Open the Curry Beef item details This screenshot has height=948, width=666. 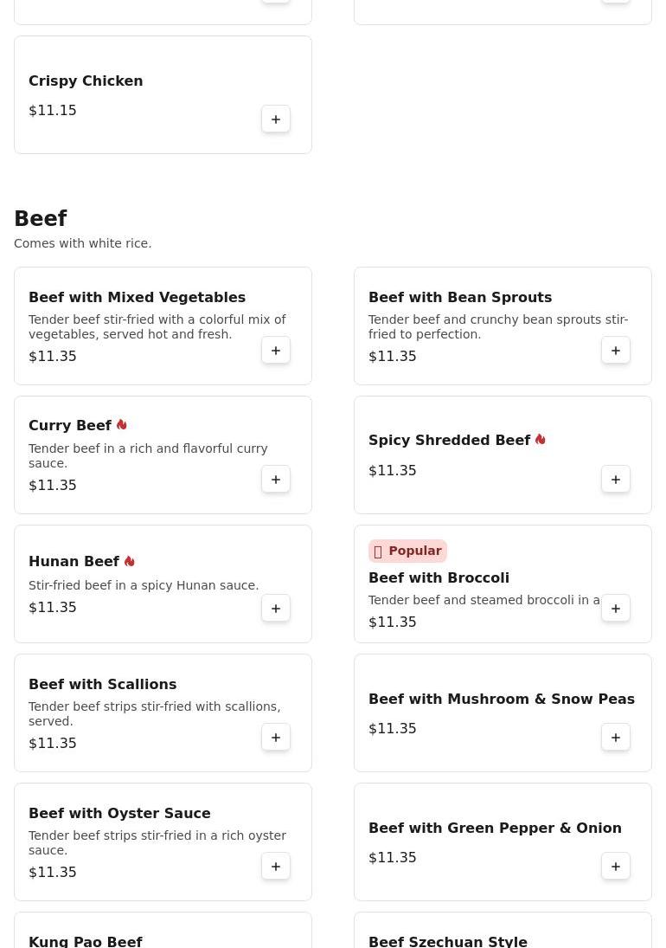70,425
